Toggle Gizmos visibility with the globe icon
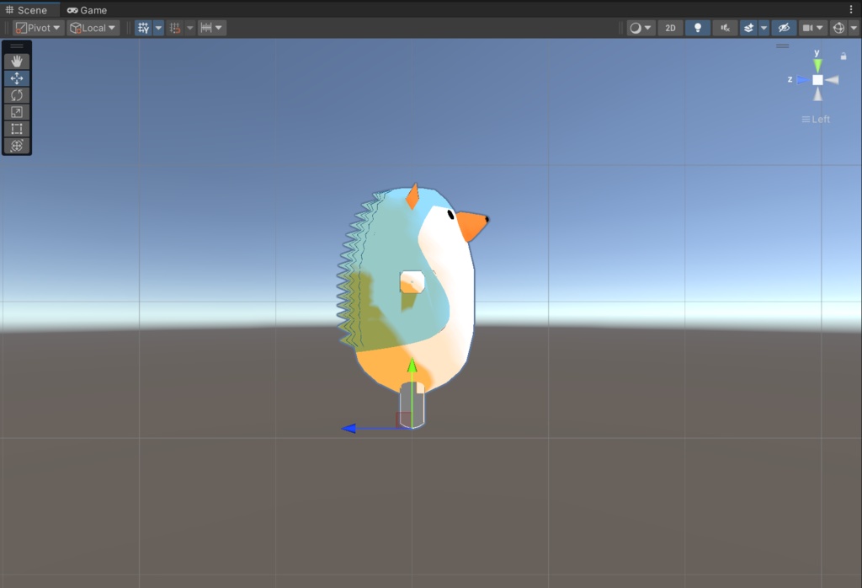The height and width of the screenshot is (588, 862). (838, 28)
